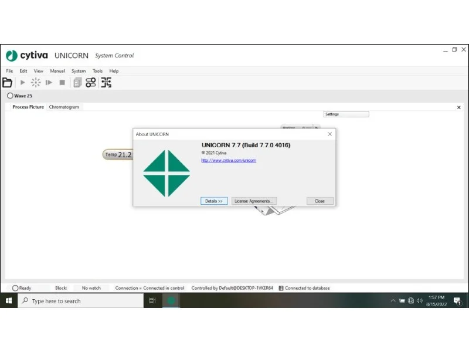Viewport: 469px width, 352px height.
Task: Switch to the Process Picture tab
Action: click(28, 107)
